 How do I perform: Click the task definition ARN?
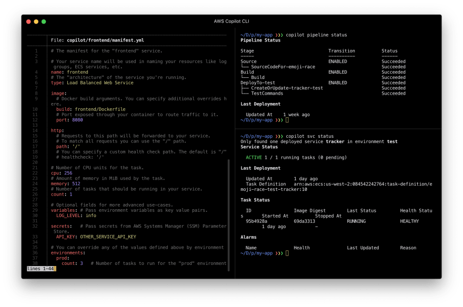coord(336,187)
